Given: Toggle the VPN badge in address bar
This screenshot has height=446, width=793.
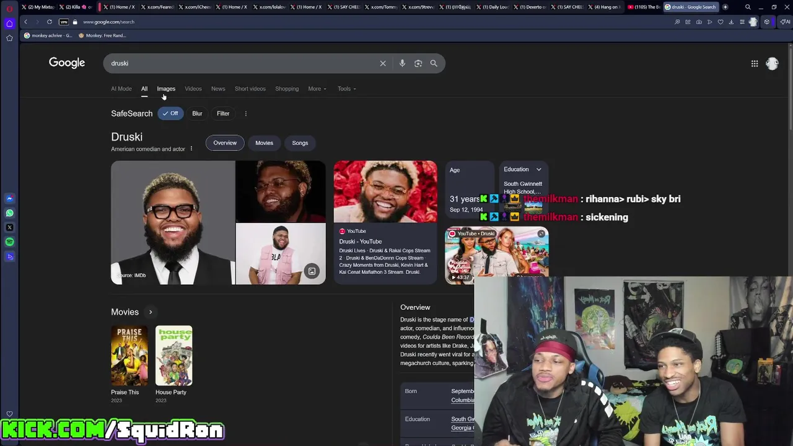Looking at the screenshot, I should point(63,22).
